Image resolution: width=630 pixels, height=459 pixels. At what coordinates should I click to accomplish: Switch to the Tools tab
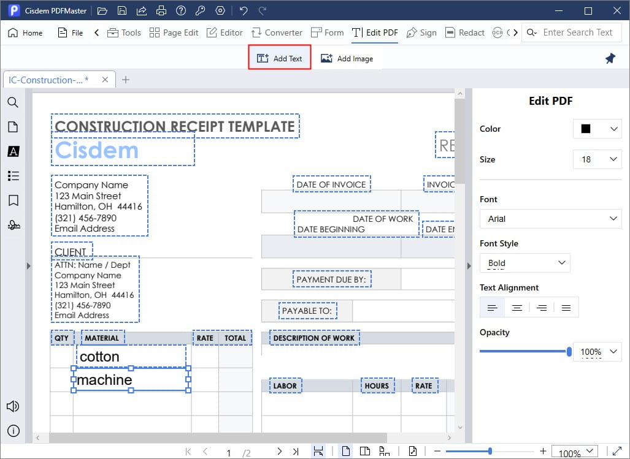124,32
